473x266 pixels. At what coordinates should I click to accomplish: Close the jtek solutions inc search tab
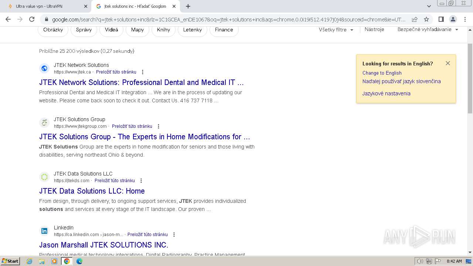pyautogui.click(x=174, y=6)
